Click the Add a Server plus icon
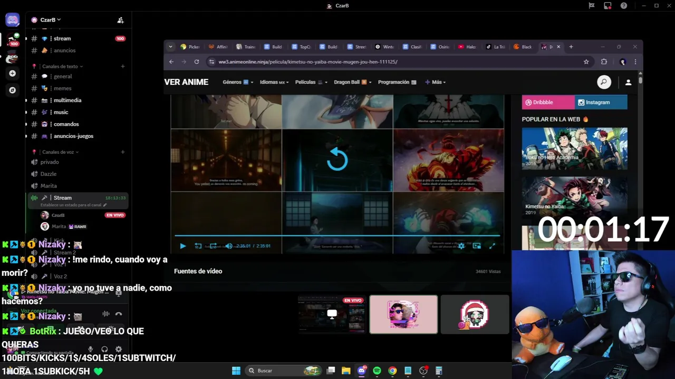Image resolution: width=675 pixels, height=379 pixels. pyautogui.click(x=12, y=73)
